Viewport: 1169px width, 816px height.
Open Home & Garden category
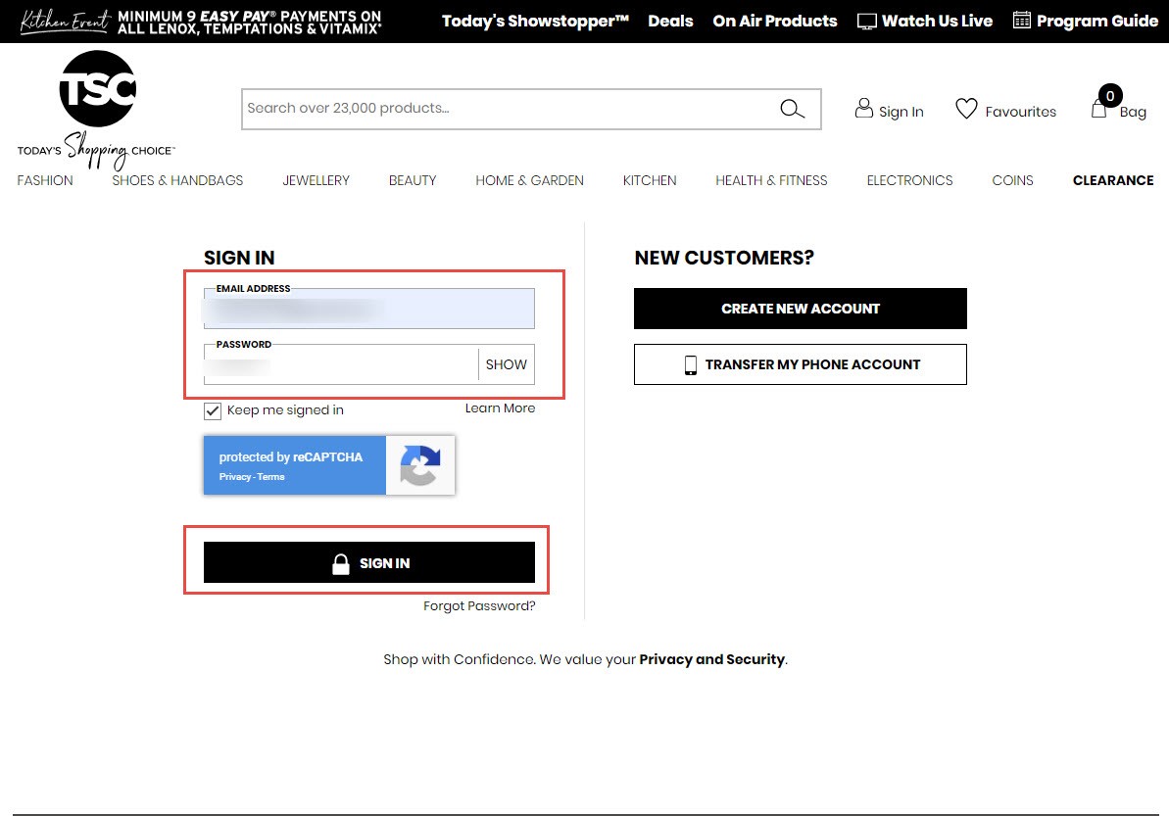(529, 180)
